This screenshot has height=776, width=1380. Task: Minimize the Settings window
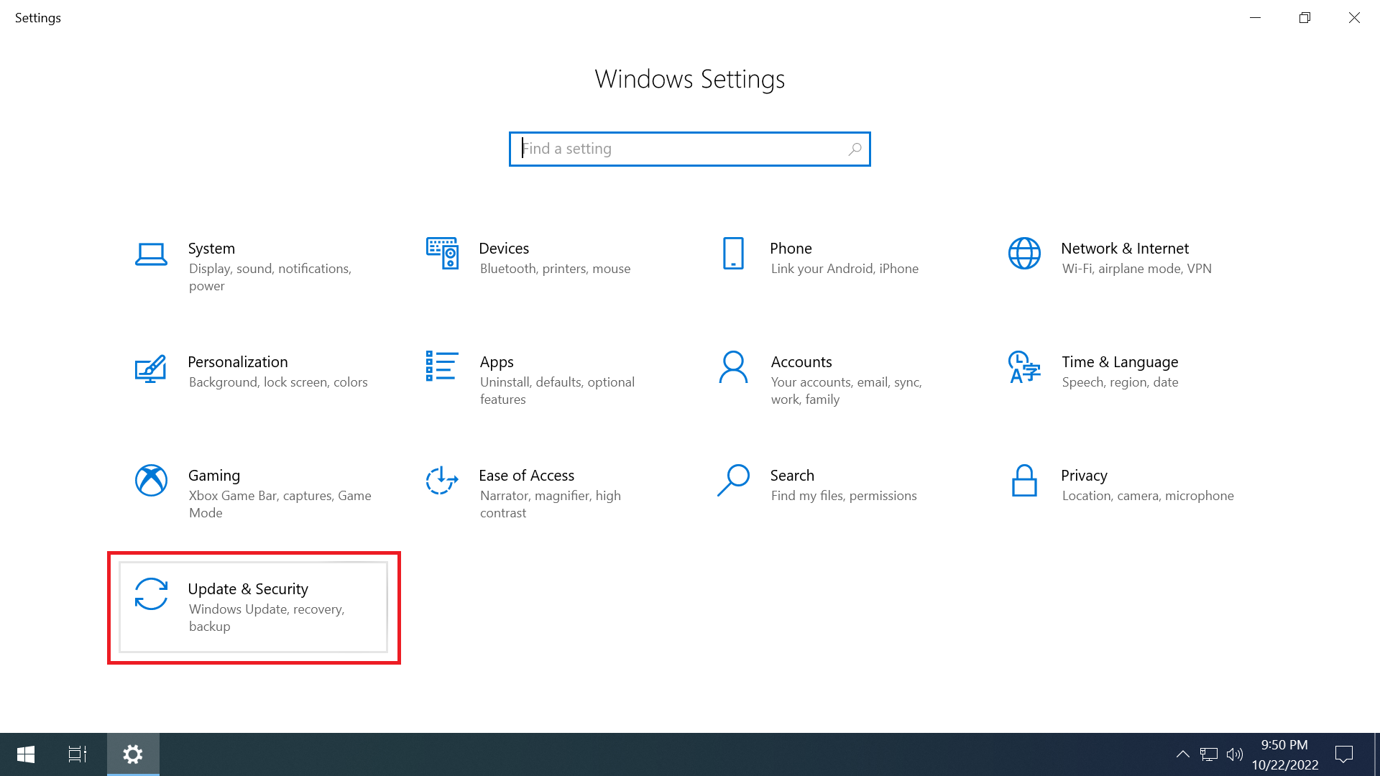click(1255, 18)
